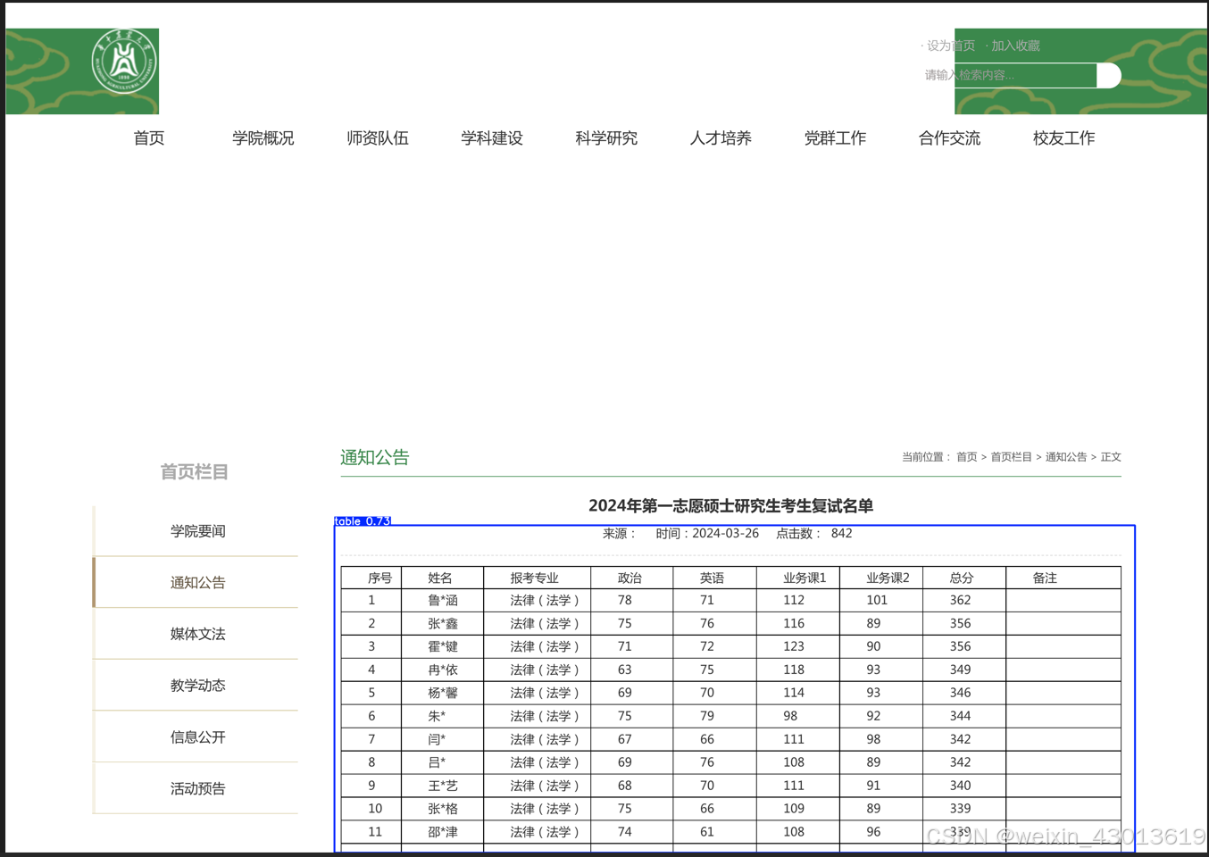This screenshot has height=857, width=1209.
Task: Click the name cell 杨*馨
Action: (x=443, y=694)
